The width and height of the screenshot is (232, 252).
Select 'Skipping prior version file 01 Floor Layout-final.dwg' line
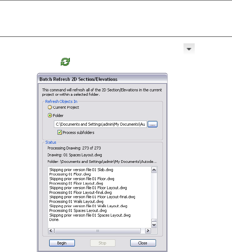(92, 197)
